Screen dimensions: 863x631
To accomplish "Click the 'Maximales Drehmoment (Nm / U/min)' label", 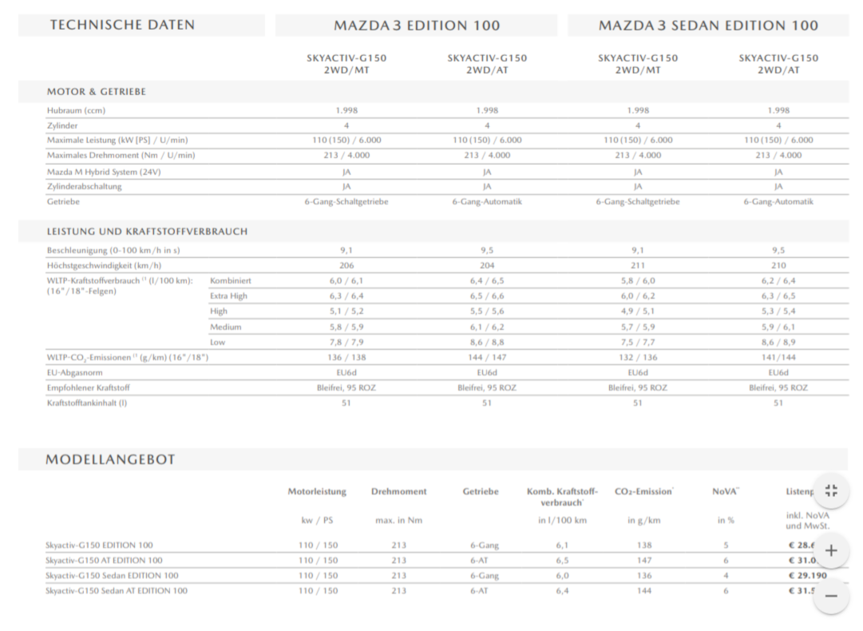I will click(121, 155).
